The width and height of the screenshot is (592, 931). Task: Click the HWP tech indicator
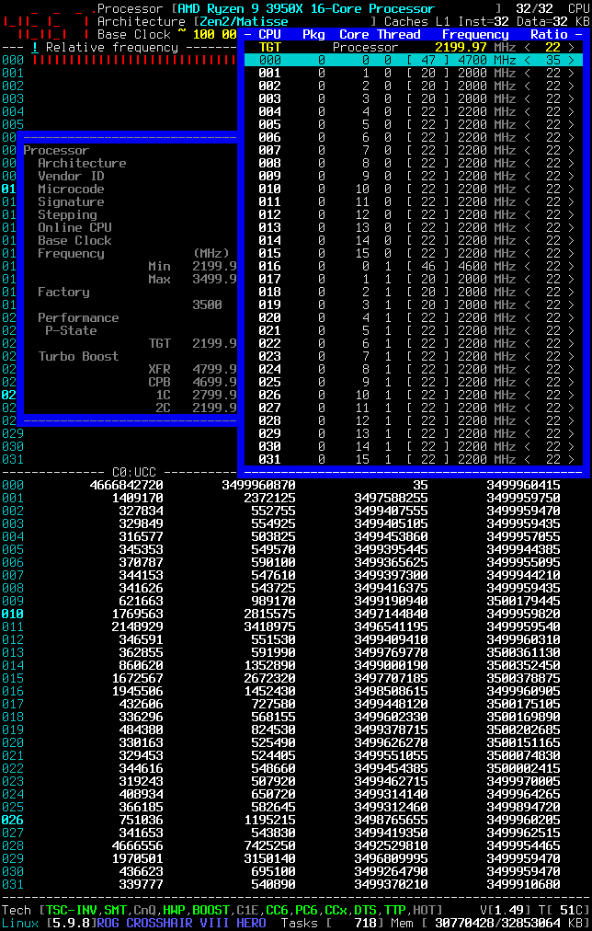click(x=174, y=910)
